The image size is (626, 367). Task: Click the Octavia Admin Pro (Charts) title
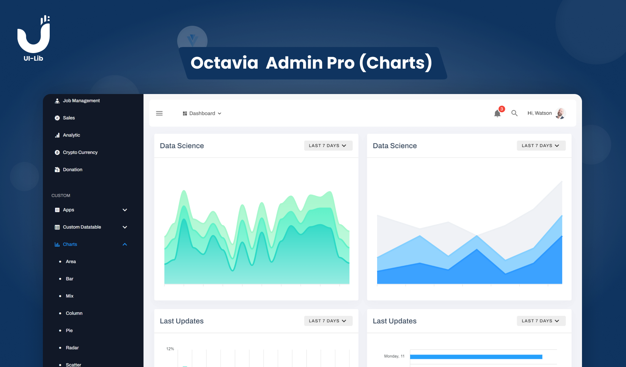[x=311, y=63]
